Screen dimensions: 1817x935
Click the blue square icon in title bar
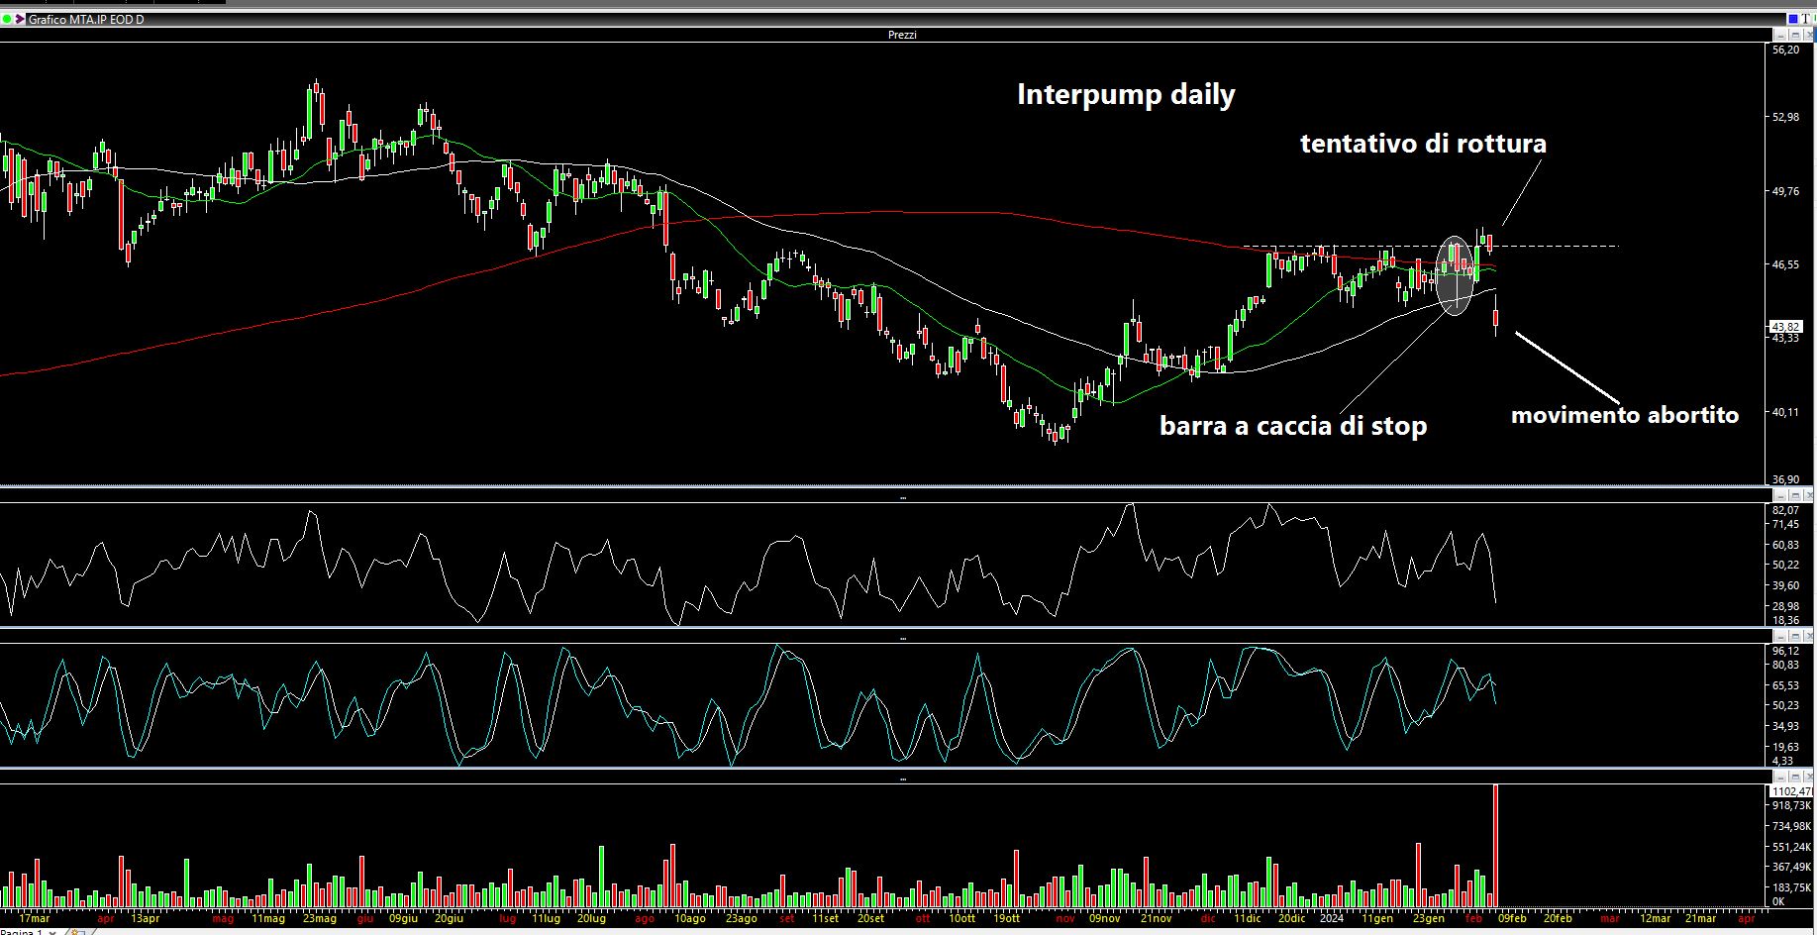[x=1792, y=19]
